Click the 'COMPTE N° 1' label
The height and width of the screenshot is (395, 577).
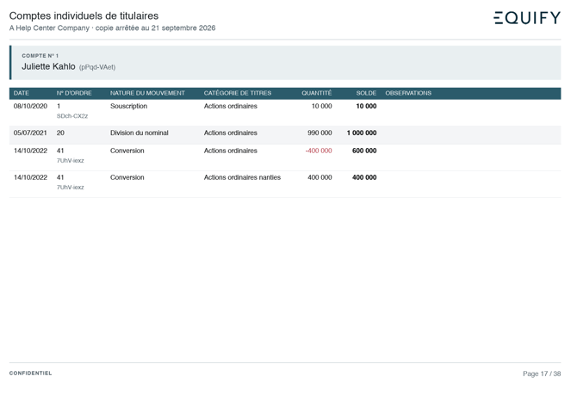[40, 56]
